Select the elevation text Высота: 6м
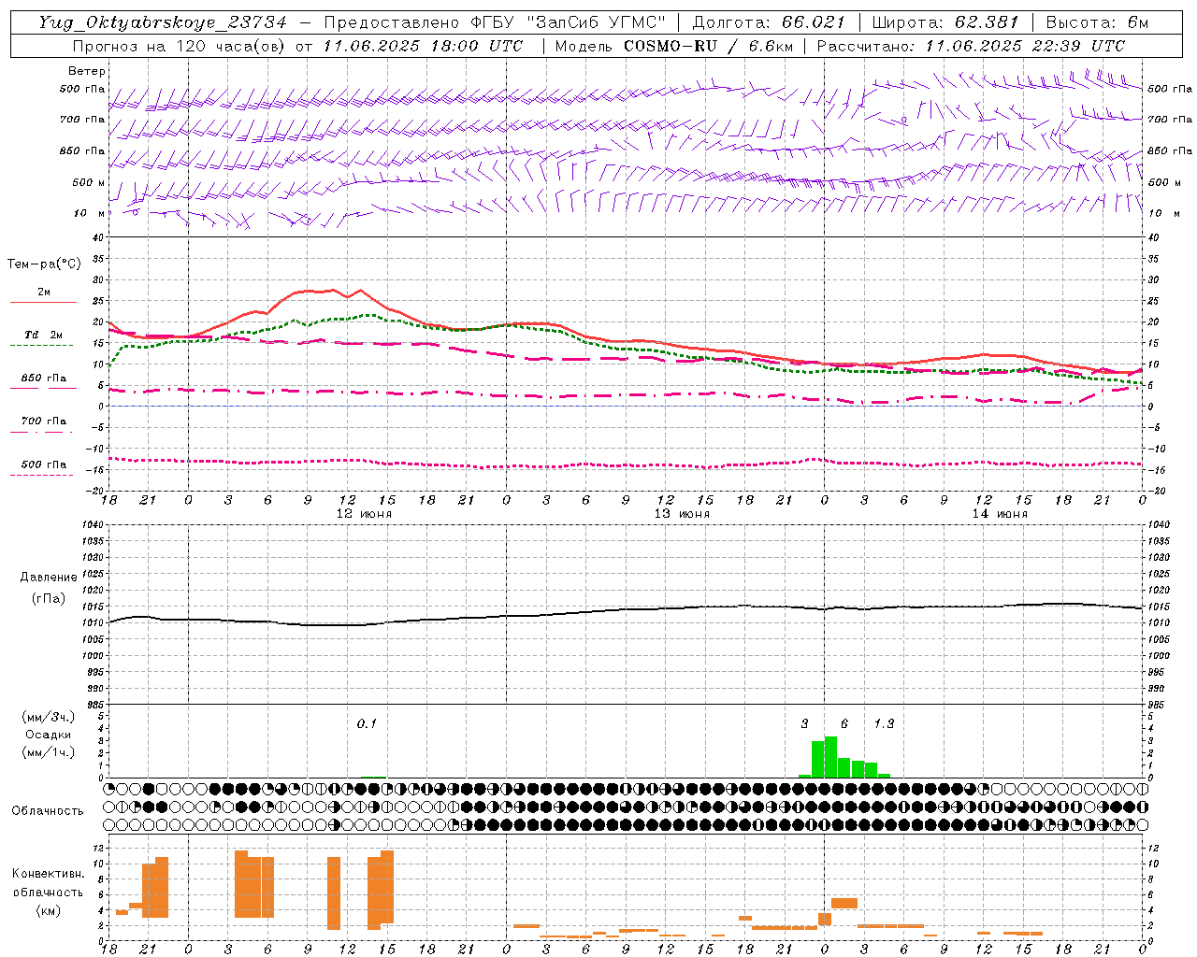This screenshot has height=957, width=1197. click(x=1097, y=22)
